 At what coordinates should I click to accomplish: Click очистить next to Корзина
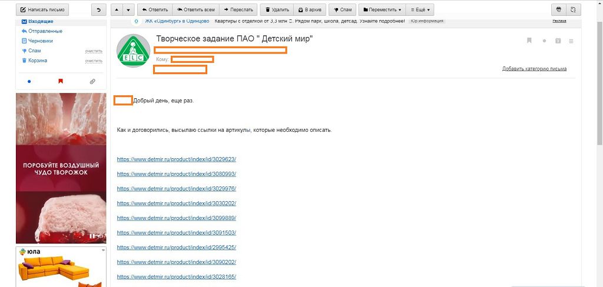(94, 61)
